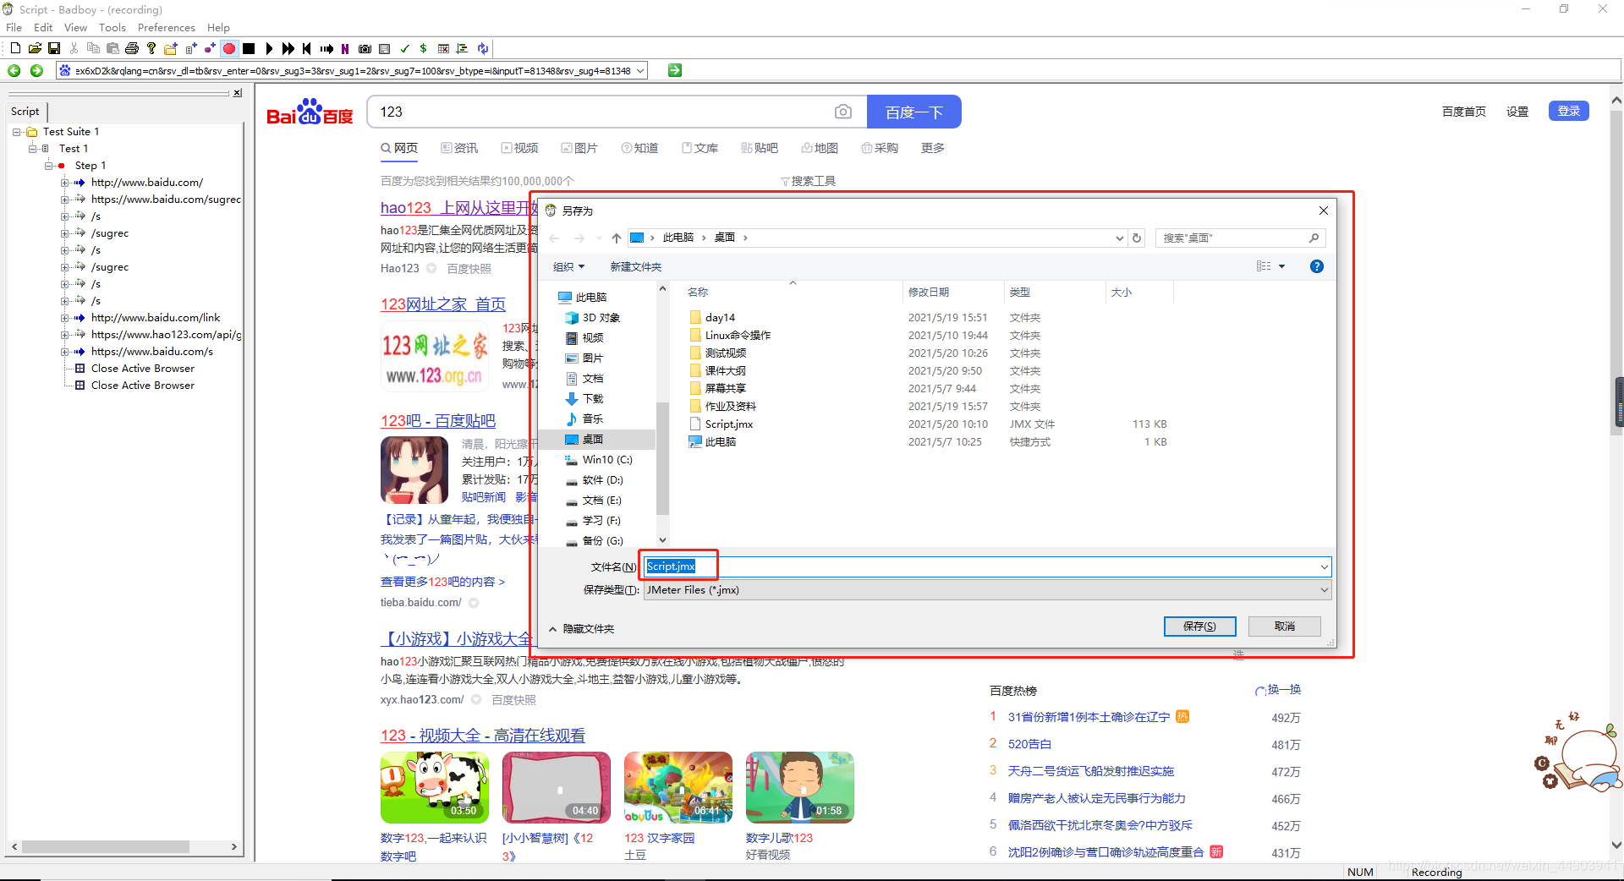This screenshot has height=881, width=1624.
Task: Click the Up arrow in Save As dialog
Action: tap(617, 238)
